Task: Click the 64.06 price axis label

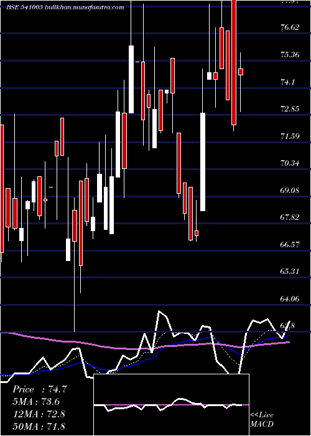Action: (x=290, y=299)
